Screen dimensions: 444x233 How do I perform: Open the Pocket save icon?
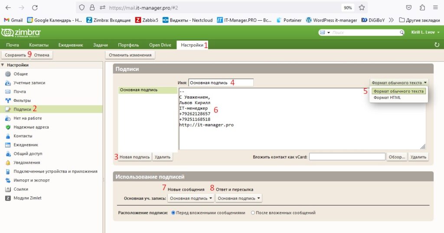click(408, 8)
